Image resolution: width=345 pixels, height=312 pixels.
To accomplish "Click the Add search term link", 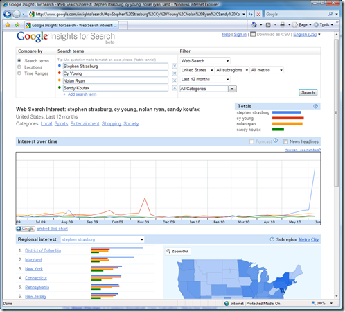I will tap(82, 94).
